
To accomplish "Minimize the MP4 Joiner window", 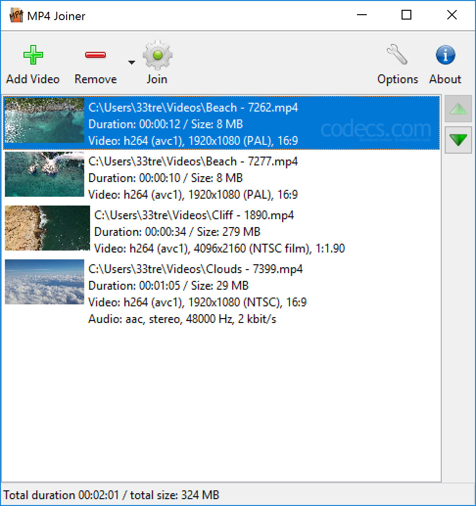I will [x=362, y=15].
